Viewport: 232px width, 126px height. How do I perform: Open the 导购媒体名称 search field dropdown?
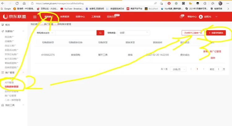45,33
